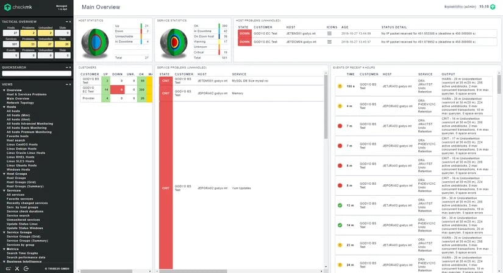Image resolution: width=503 pixels, height=273 pixels.
Task: Minimize the Views snapin
Action: coord(66,84)
